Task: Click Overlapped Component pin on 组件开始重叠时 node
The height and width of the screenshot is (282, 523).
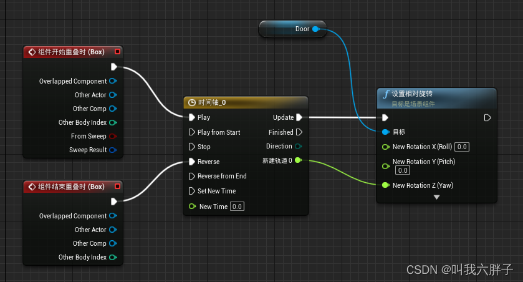Action: pyautogui.click(x=113, y=80)
